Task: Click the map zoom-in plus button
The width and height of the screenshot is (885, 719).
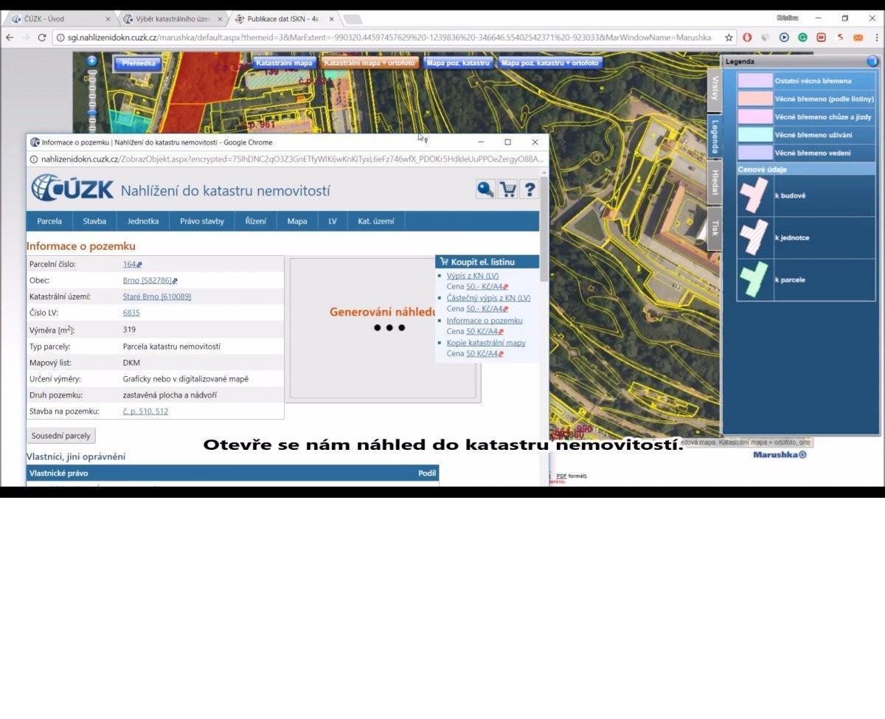Action: [92, 61]
